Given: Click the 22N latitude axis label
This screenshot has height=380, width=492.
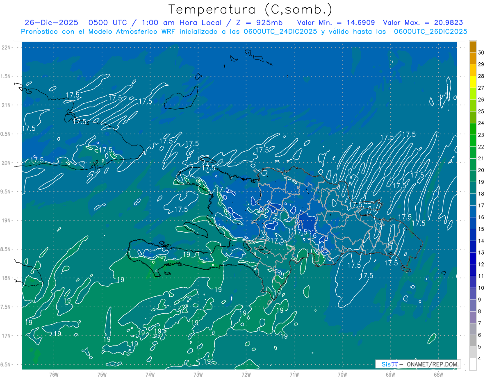Looking at the screenshot, I should click(6, 48).
